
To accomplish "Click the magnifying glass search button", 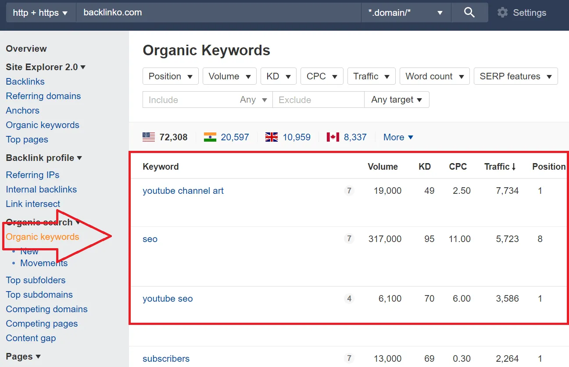I will click(x=469, y=13).
